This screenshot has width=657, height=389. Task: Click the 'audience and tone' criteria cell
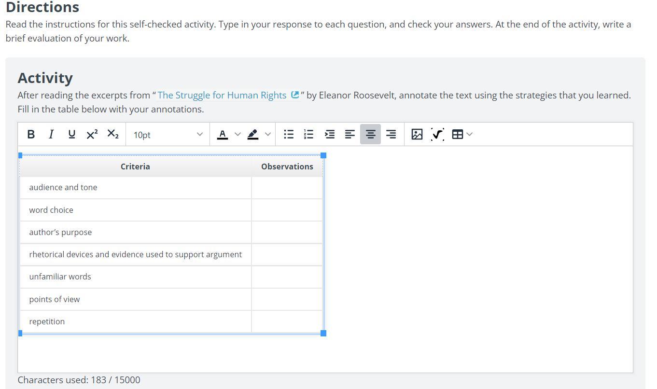(x=136, y=188)
